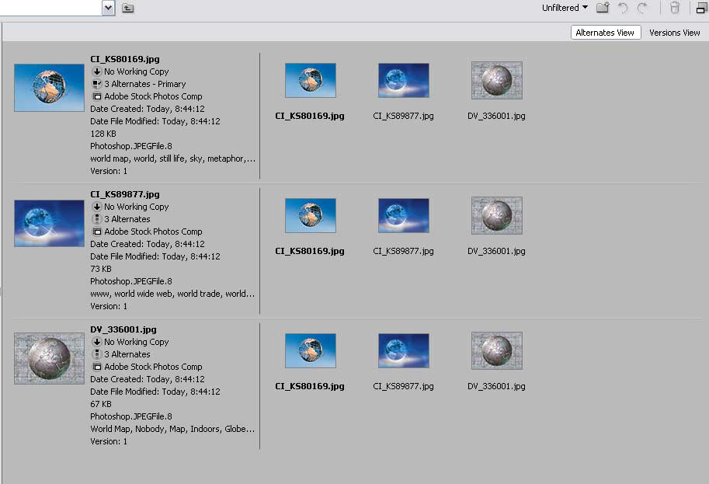Select DV_336001.jpg alternate thumbnail in second row
709x484 pixels.
tap(497, 215)
